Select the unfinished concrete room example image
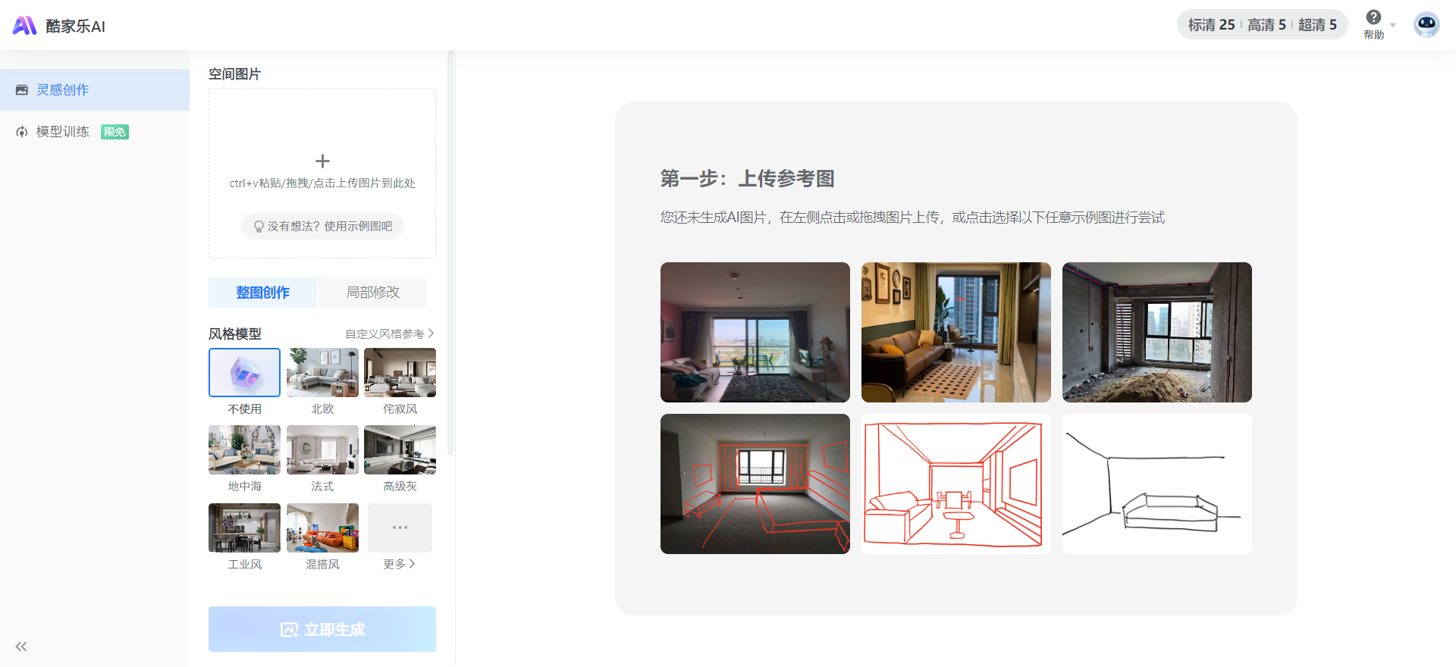Screen dimensions: 1456x667 click(x=1156, y=332)
